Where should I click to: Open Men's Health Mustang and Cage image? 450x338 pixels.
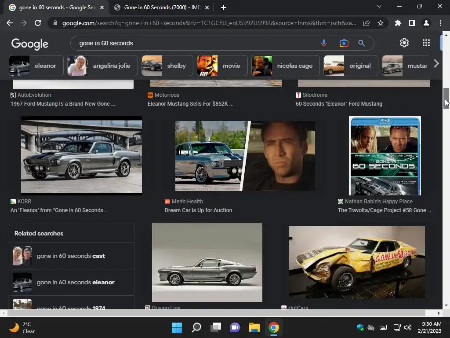click(x=245, y=156)
